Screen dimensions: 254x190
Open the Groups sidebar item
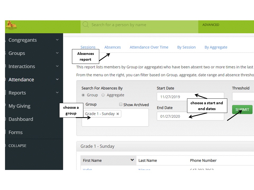[x=17, y=53]
